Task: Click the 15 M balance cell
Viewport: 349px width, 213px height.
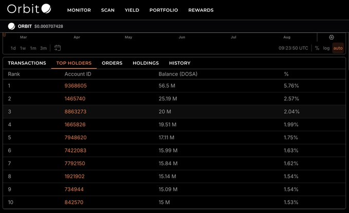Action: 164,202
